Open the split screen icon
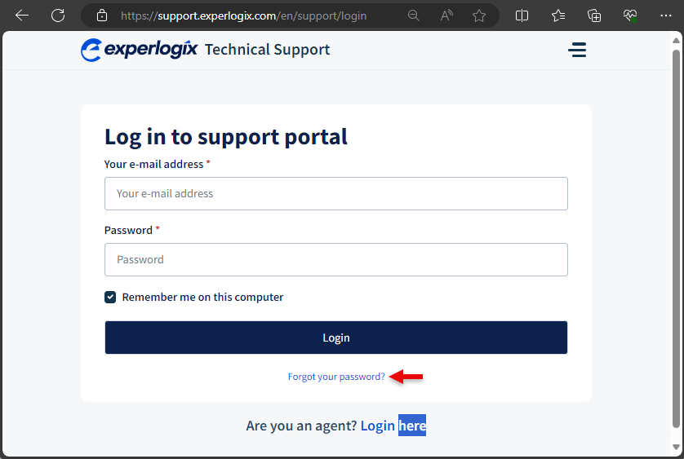Image resolution: width=684 pixels, height=459 pixels. (522, 15)
